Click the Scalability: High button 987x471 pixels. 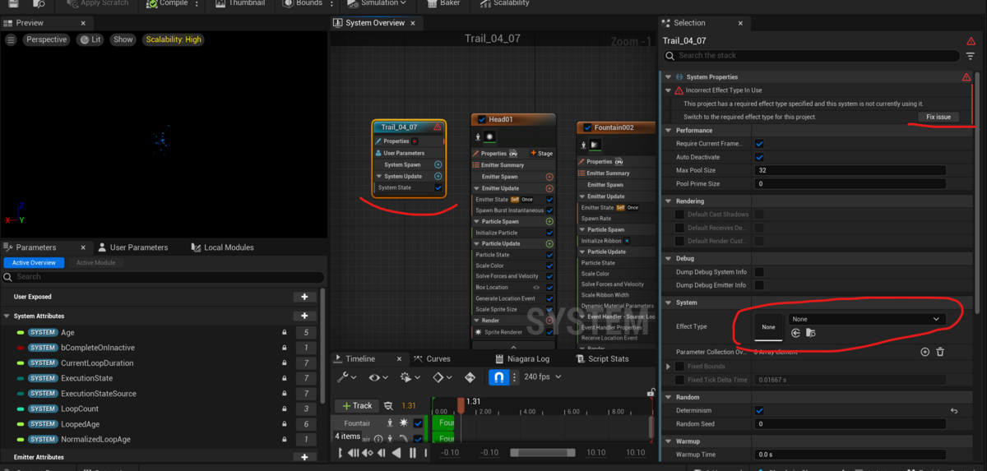173,39
